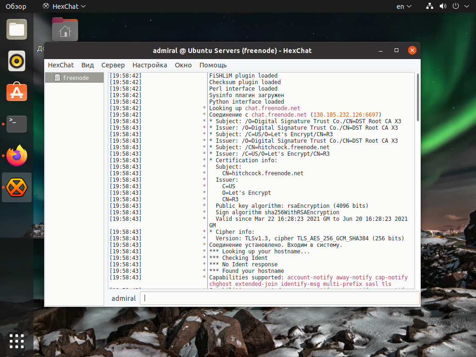Screen dimensions: 476x357
Task: Launch Firefox browser from dock
Action: 17,155
